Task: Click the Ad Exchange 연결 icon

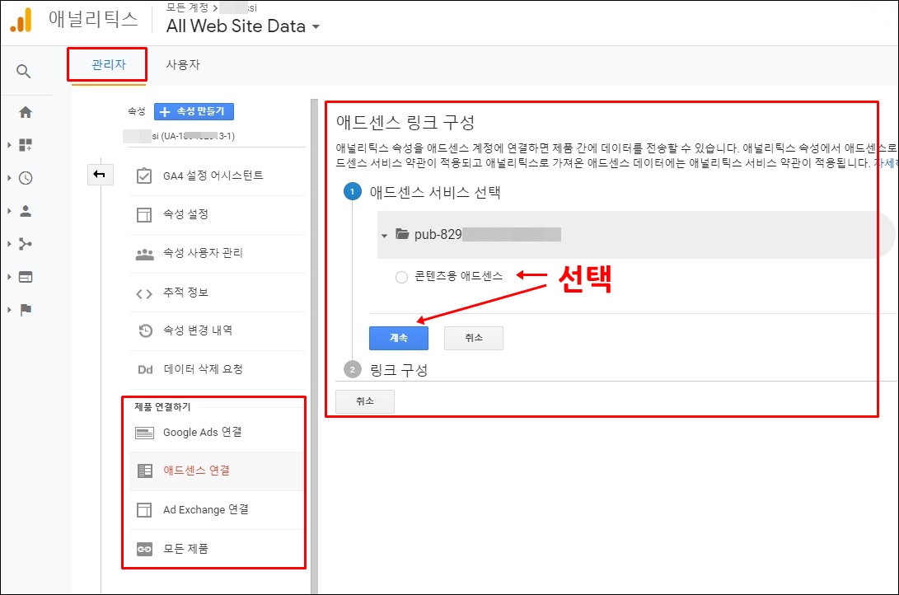Action: click(144, 509)
